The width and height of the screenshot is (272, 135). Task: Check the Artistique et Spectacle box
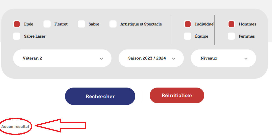click(x=113, y=24)
